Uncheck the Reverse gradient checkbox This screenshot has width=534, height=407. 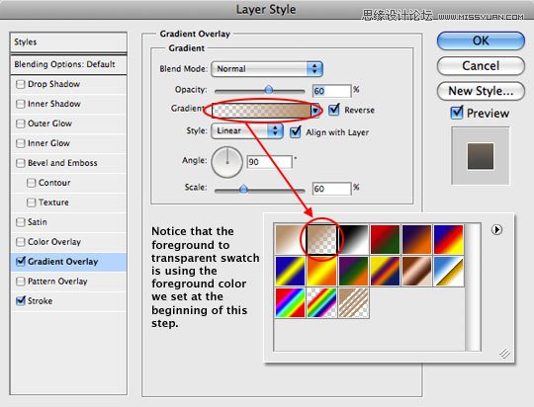[334, 110]
